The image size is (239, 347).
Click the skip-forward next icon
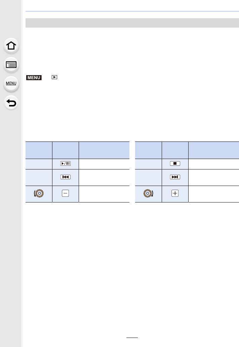[175, 177]
